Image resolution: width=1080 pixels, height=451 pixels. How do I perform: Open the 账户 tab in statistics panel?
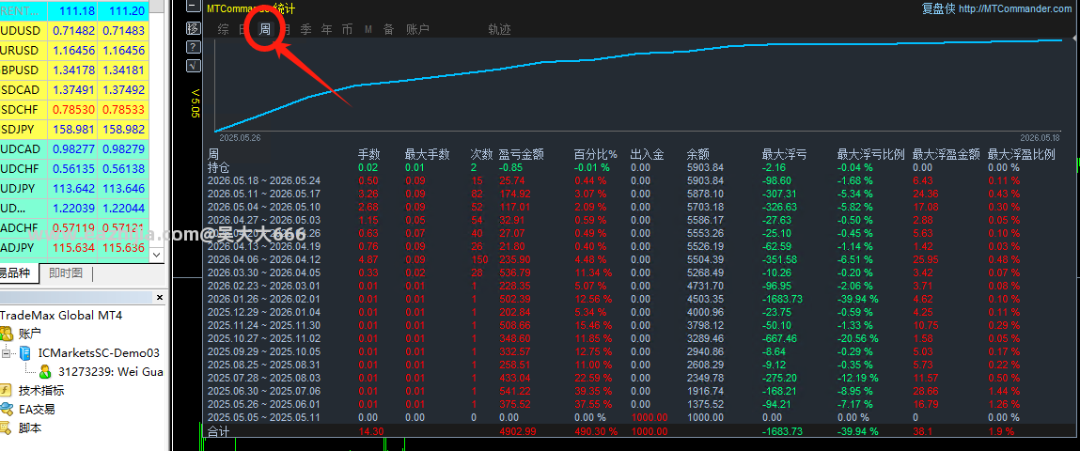[418, 29]
